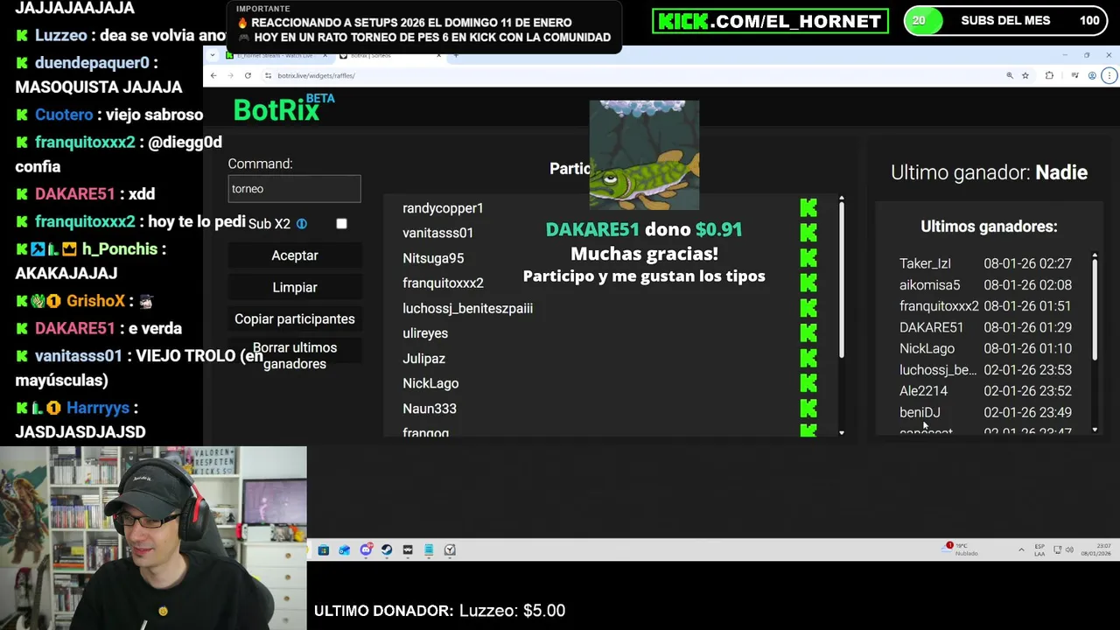1120x630 pixels.
Task: Click the Kick icon beside franquitoxxx2 participant
Action: [808, 283]
